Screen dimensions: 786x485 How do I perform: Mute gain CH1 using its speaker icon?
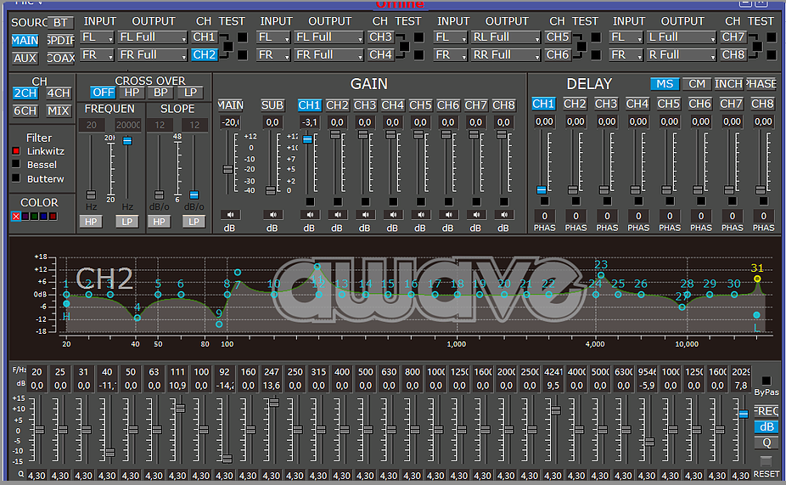(x=310, y=215)
